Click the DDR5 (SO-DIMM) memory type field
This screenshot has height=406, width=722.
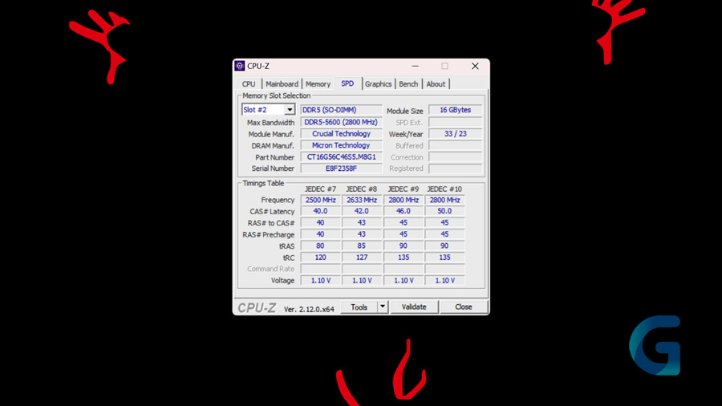[341, 110]
